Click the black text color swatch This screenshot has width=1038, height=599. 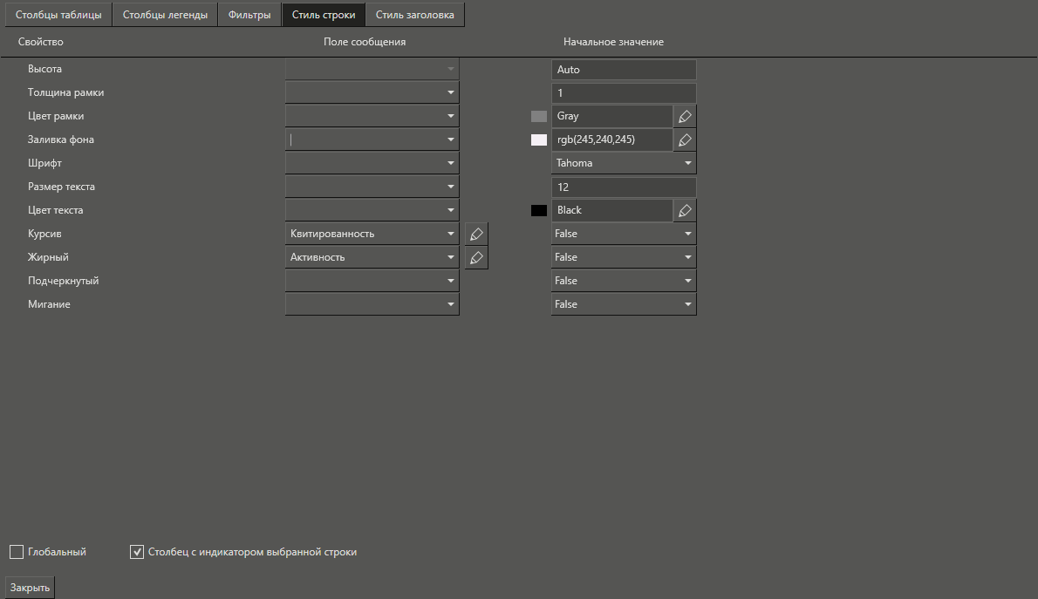coord(539,210)
